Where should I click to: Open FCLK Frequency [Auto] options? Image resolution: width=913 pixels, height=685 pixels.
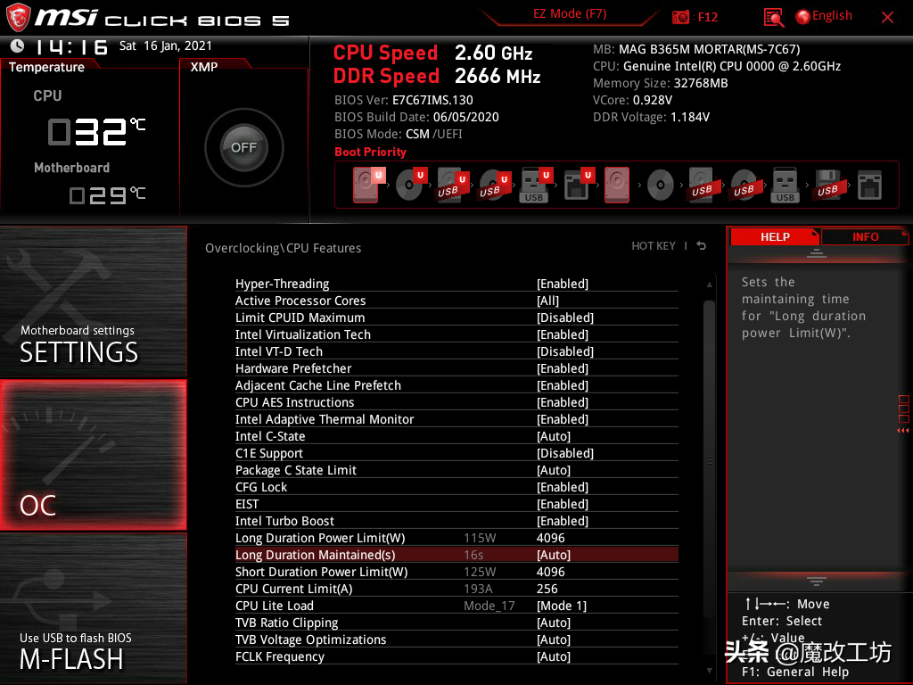(x=553, y=656)
